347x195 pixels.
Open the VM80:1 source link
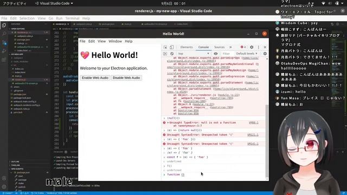(x=253, y=122)
